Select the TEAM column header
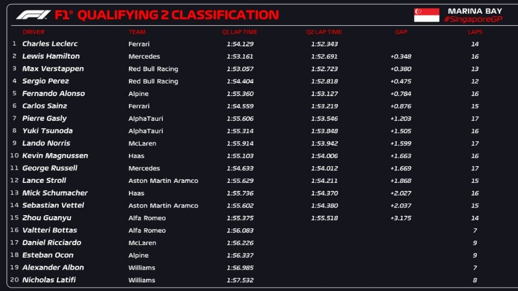This screenshot has width=518, height=291. (x=137, y=32)
